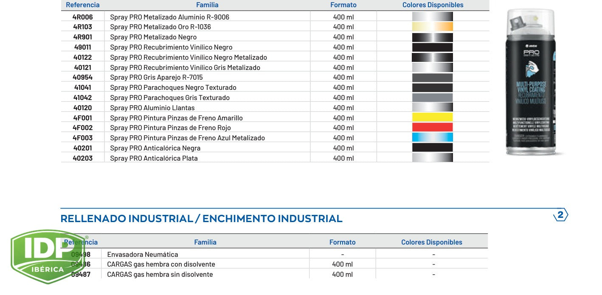The width and height of the screenshot is (602, 295).
Task: Select reference code 41042
Action: click(x=83, y=97)
